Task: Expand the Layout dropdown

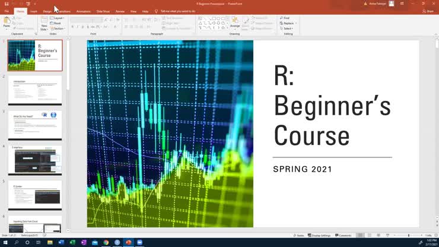Action: 58,18
